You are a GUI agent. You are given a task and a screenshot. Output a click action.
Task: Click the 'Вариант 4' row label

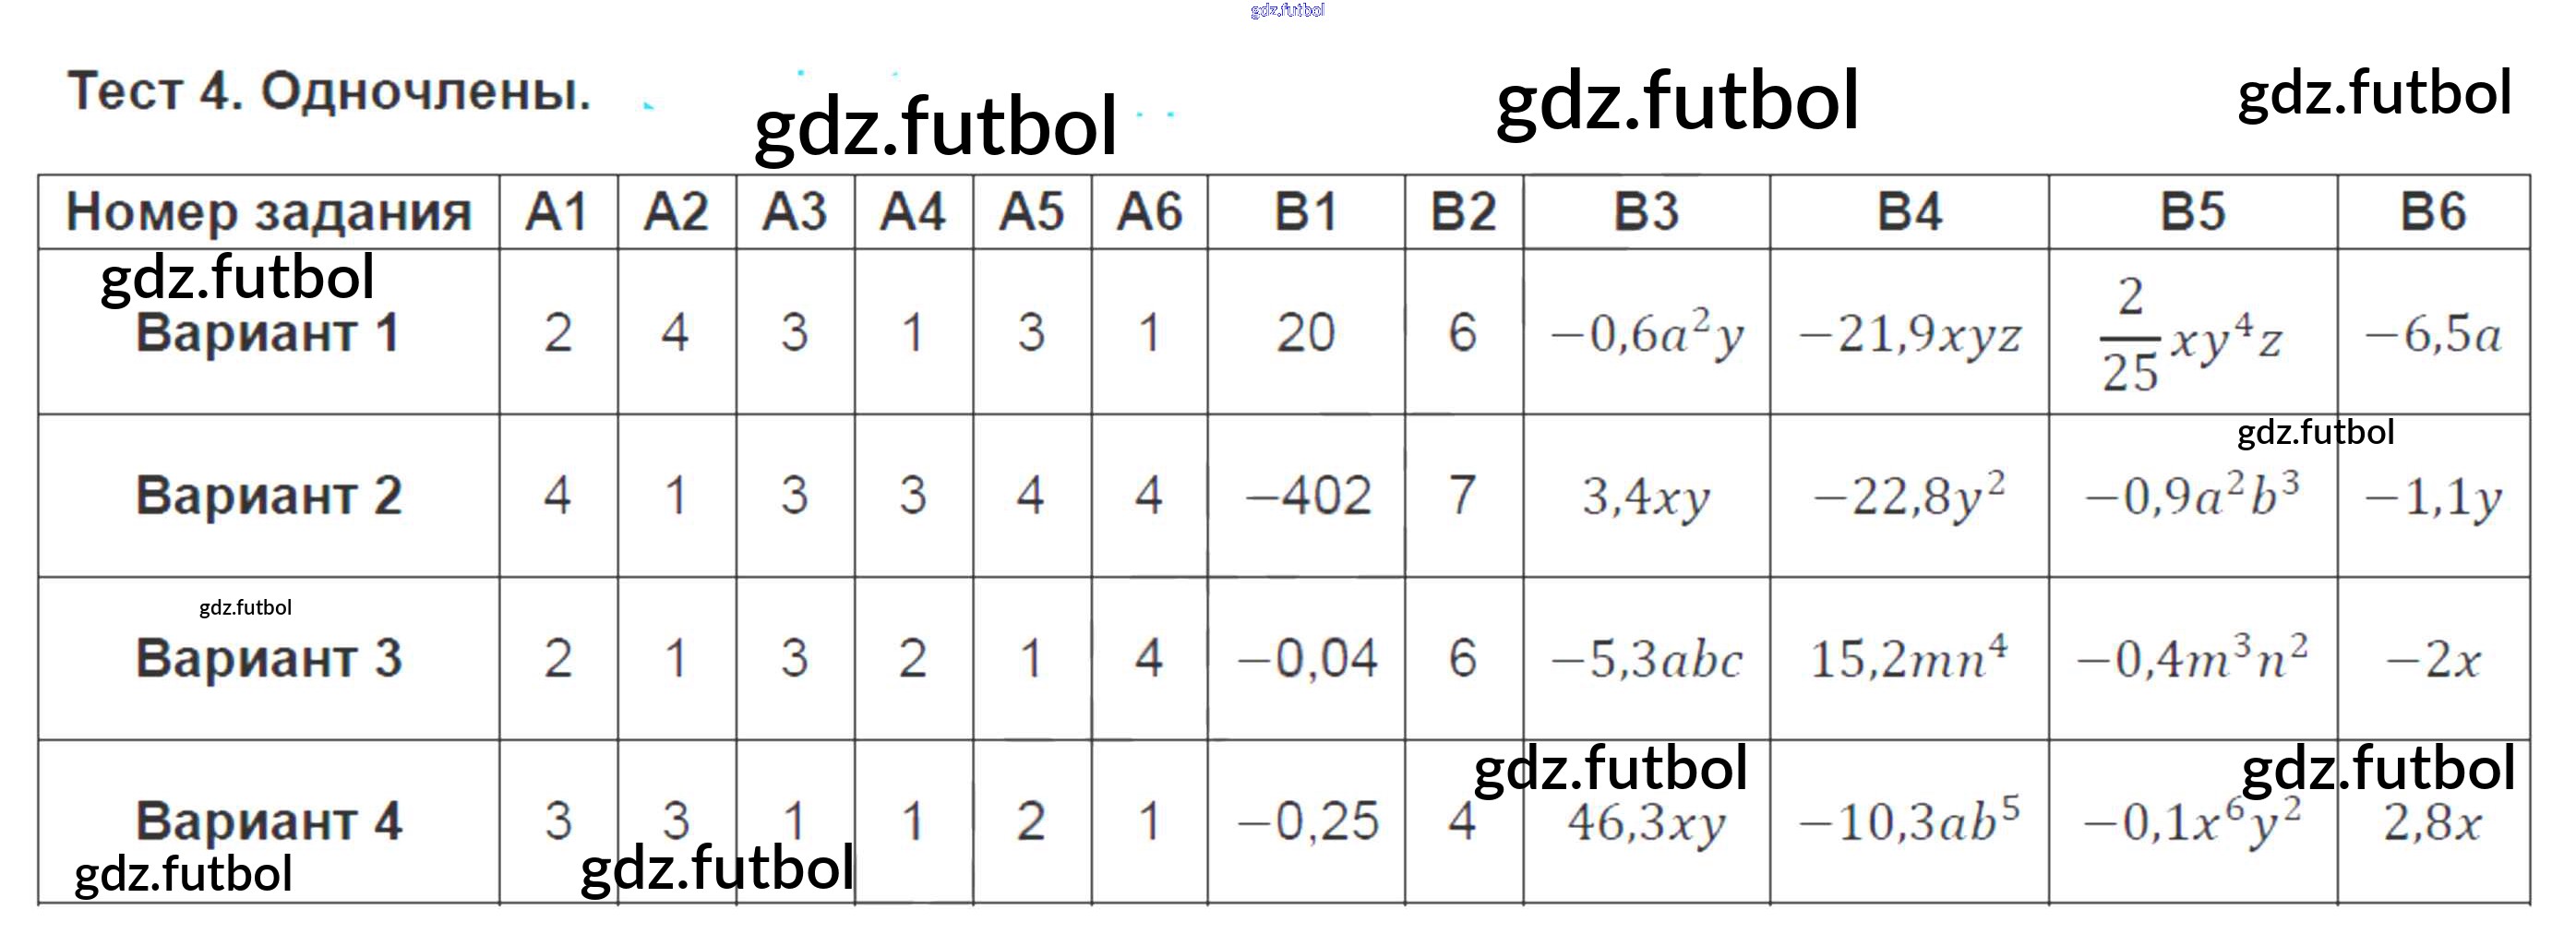(x=268, y=821)
